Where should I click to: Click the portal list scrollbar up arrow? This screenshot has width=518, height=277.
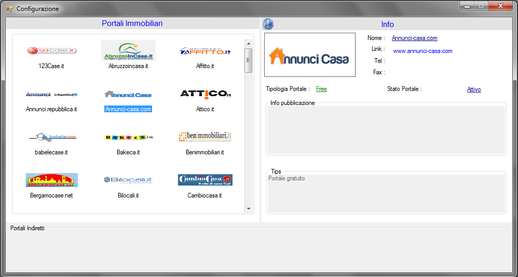tap(249, 43)
